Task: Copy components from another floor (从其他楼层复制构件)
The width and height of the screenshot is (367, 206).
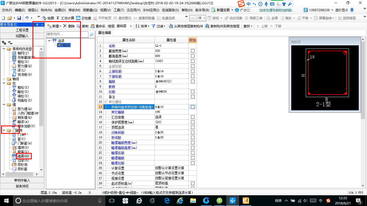Action: point(186,26)
